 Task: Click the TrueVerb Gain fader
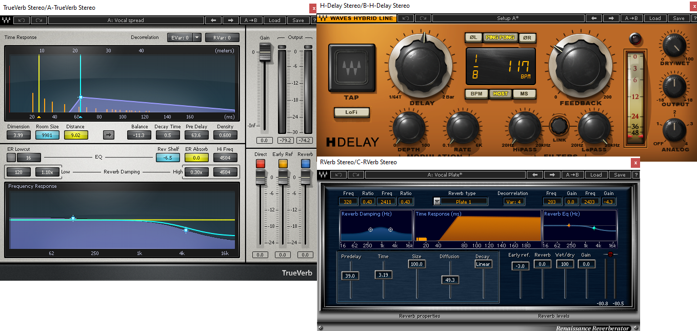[x=265, y=52]
